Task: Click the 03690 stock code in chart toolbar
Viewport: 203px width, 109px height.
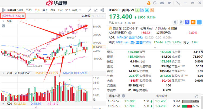Action: 12,10
